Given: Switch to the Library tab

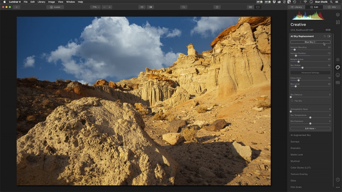Looking at the screenshot, I should [x=296, y=7].
